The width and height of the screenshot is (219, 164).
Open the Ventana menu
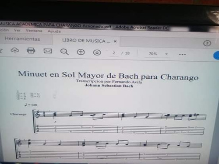(34, 31)
